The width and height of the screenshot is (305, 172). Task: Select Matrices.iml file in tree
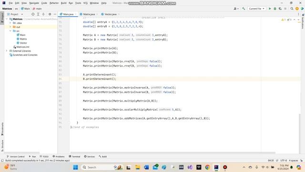pos(21,47)
